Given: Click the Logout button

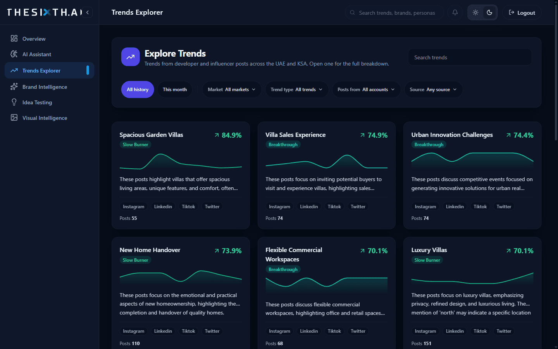Looking at the screenshot, I should click(522, 12).
